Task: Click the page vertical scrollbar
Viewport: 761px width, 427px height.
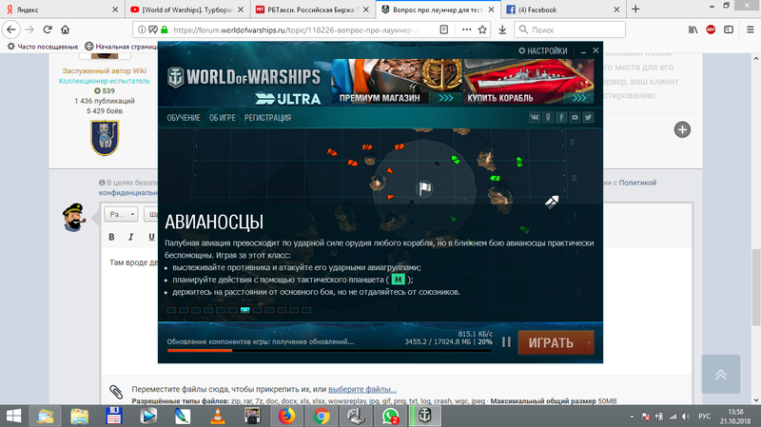Action: 756,286
